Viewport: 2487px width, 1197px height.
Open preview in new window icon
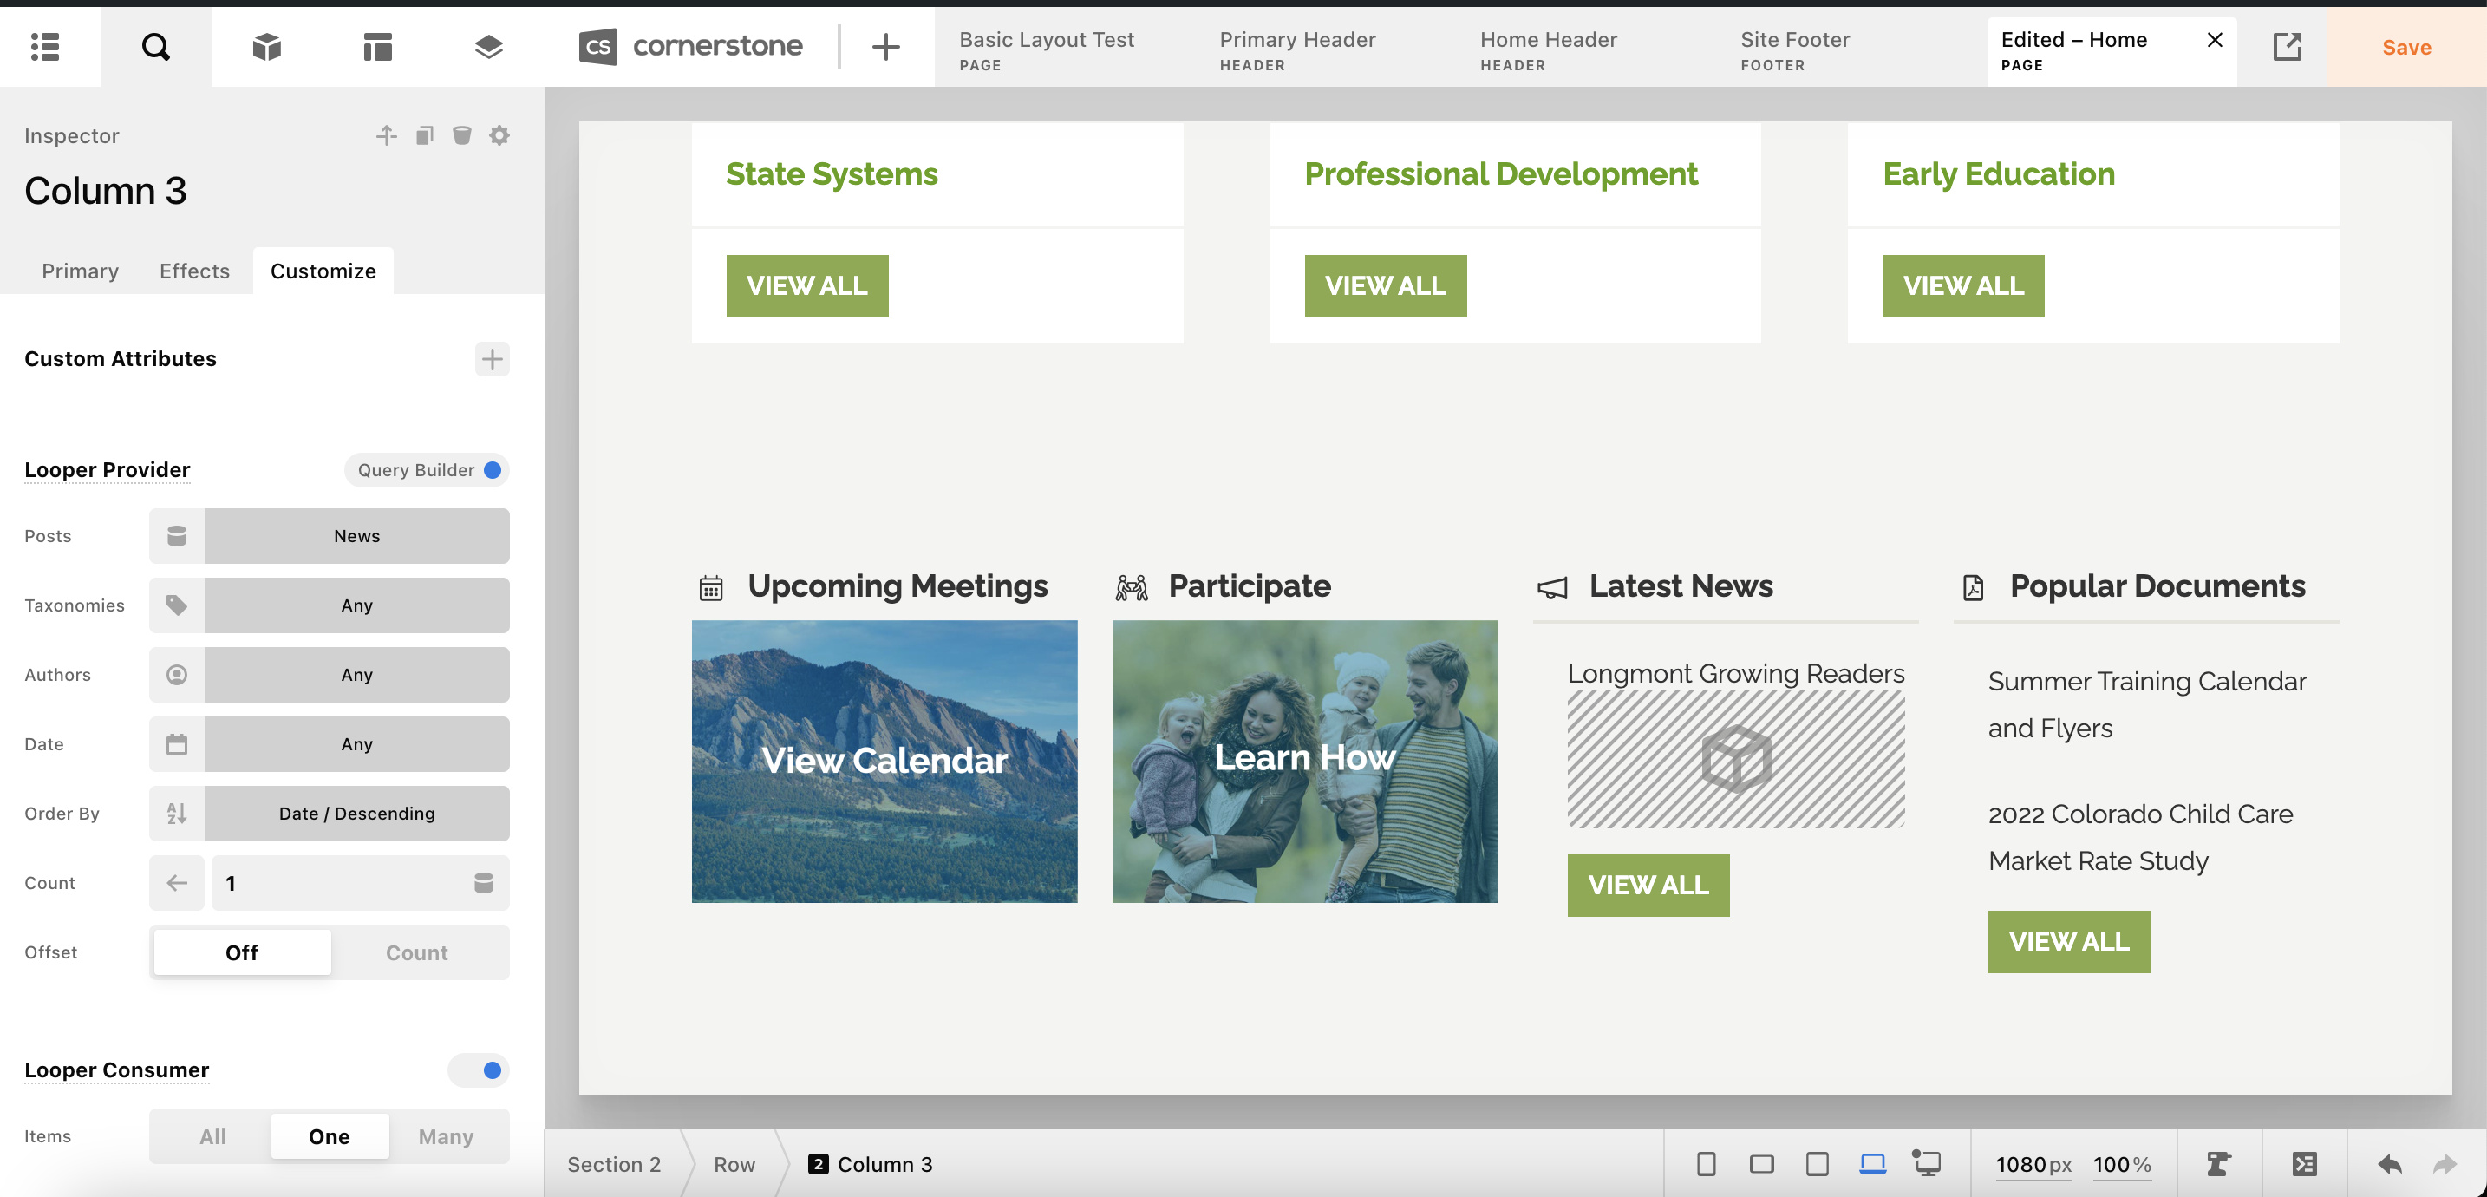pyautogui.click(x=2286, y=46)
